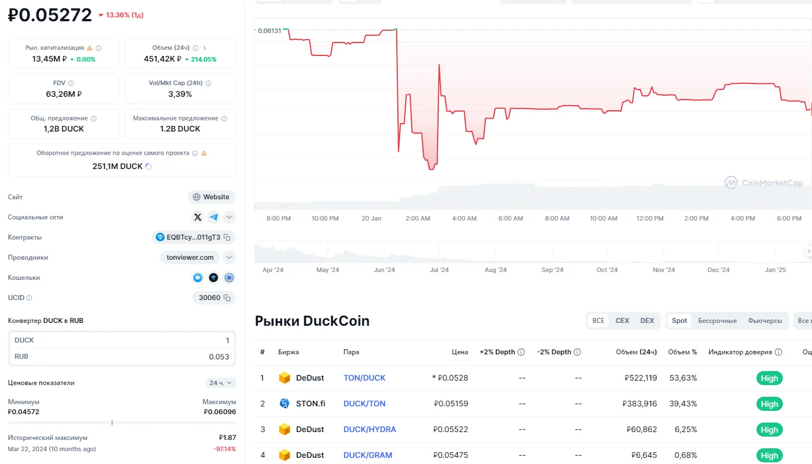Select the CEX markets filter
Image resolution: width=812 pixels, height=464 pixels.
tap(622, 321)
